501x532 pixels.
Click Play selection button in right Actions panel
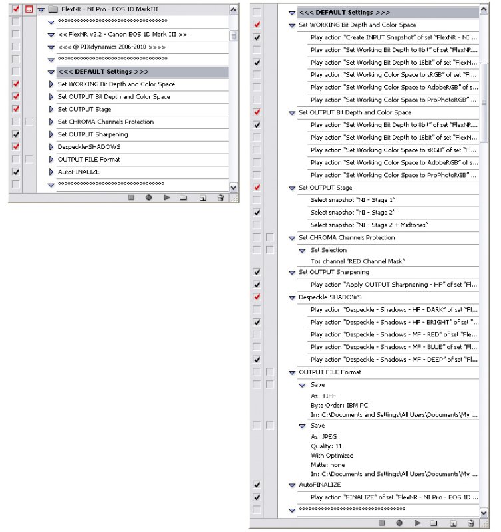pyautogui.click(x=418, y=523)
